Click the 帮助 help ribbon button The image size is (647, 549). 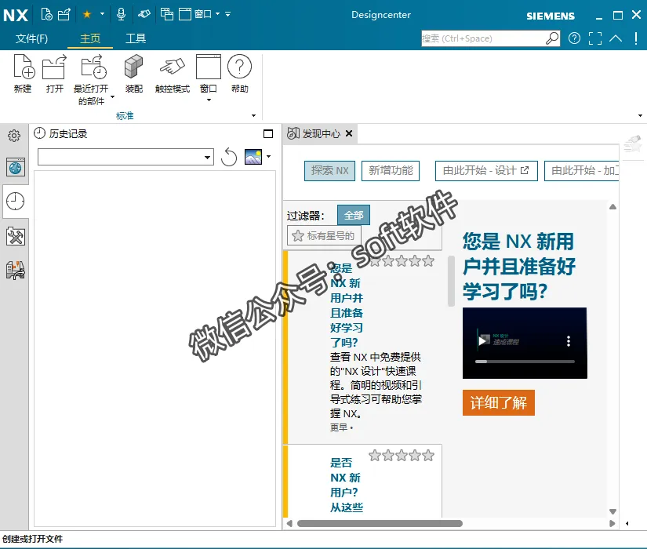(x=240, y=74)
